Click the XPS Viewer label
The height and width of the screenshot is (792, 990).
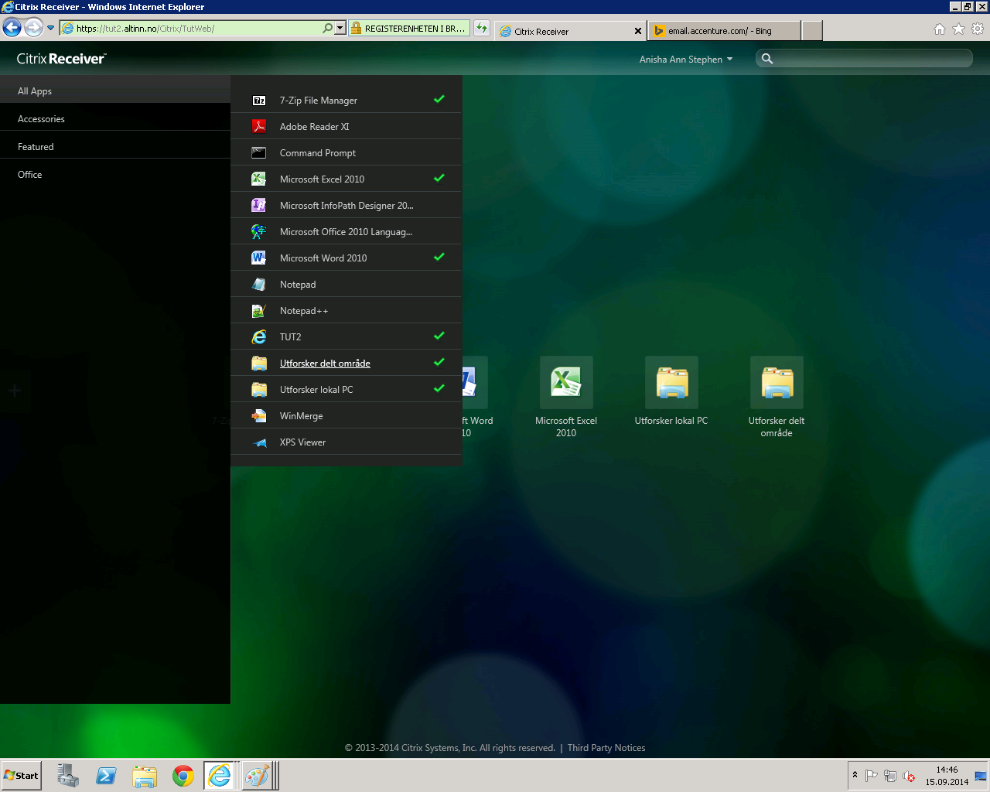coord(302,442)
